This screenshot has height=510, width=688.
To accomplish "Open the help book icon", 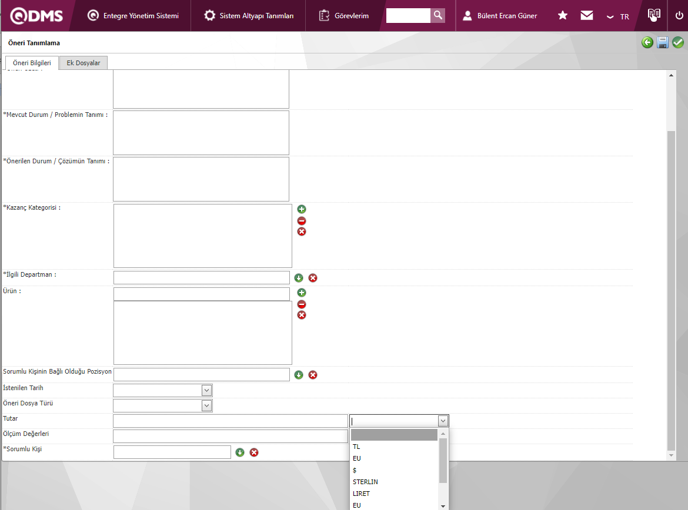I will [x=654, y=15].
